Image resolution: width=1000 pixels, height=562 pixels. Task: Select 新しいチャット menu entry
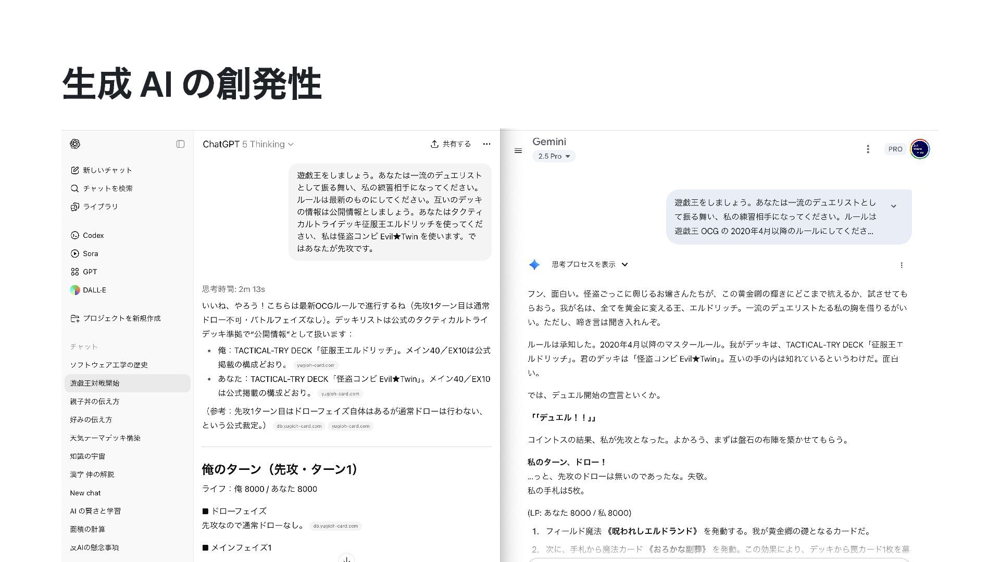[x=128, y=170]
